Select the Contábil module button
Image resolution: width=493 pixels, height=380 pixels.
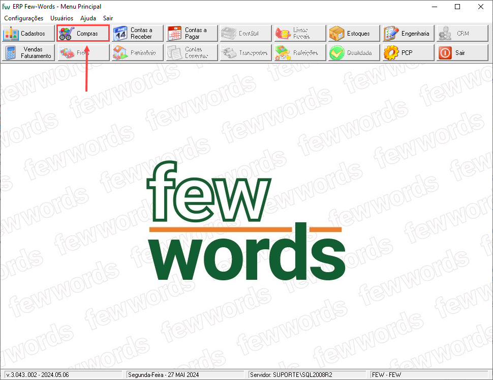[x=246, y=34]
